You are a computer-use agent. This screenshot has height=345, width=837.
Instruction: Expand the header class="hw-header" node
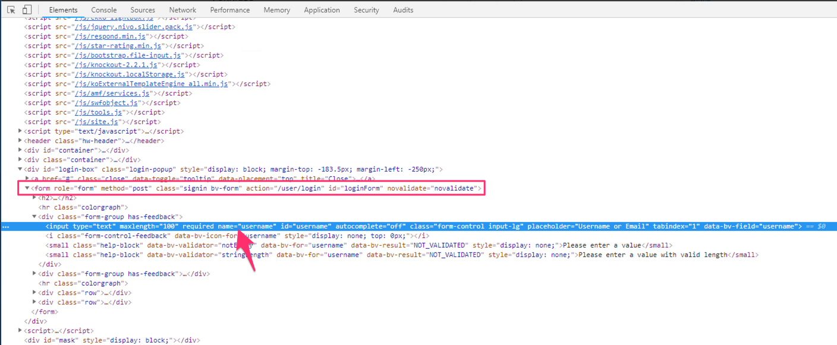pyautogui.click(x=21, y=141)
